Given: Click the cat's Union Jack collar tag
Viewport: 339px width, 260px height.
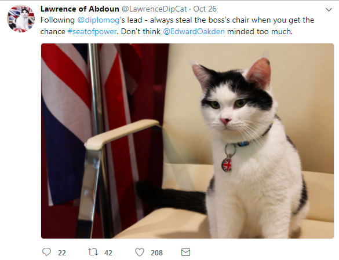Looking at the screenshot, I should [227, 164].
